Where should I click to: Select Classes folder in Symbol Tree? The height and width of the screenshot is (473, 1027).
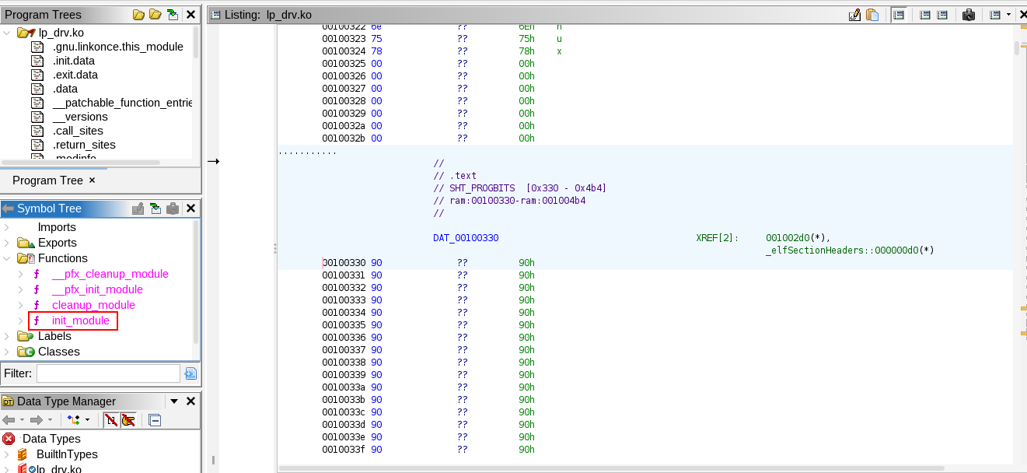point(59,352)
